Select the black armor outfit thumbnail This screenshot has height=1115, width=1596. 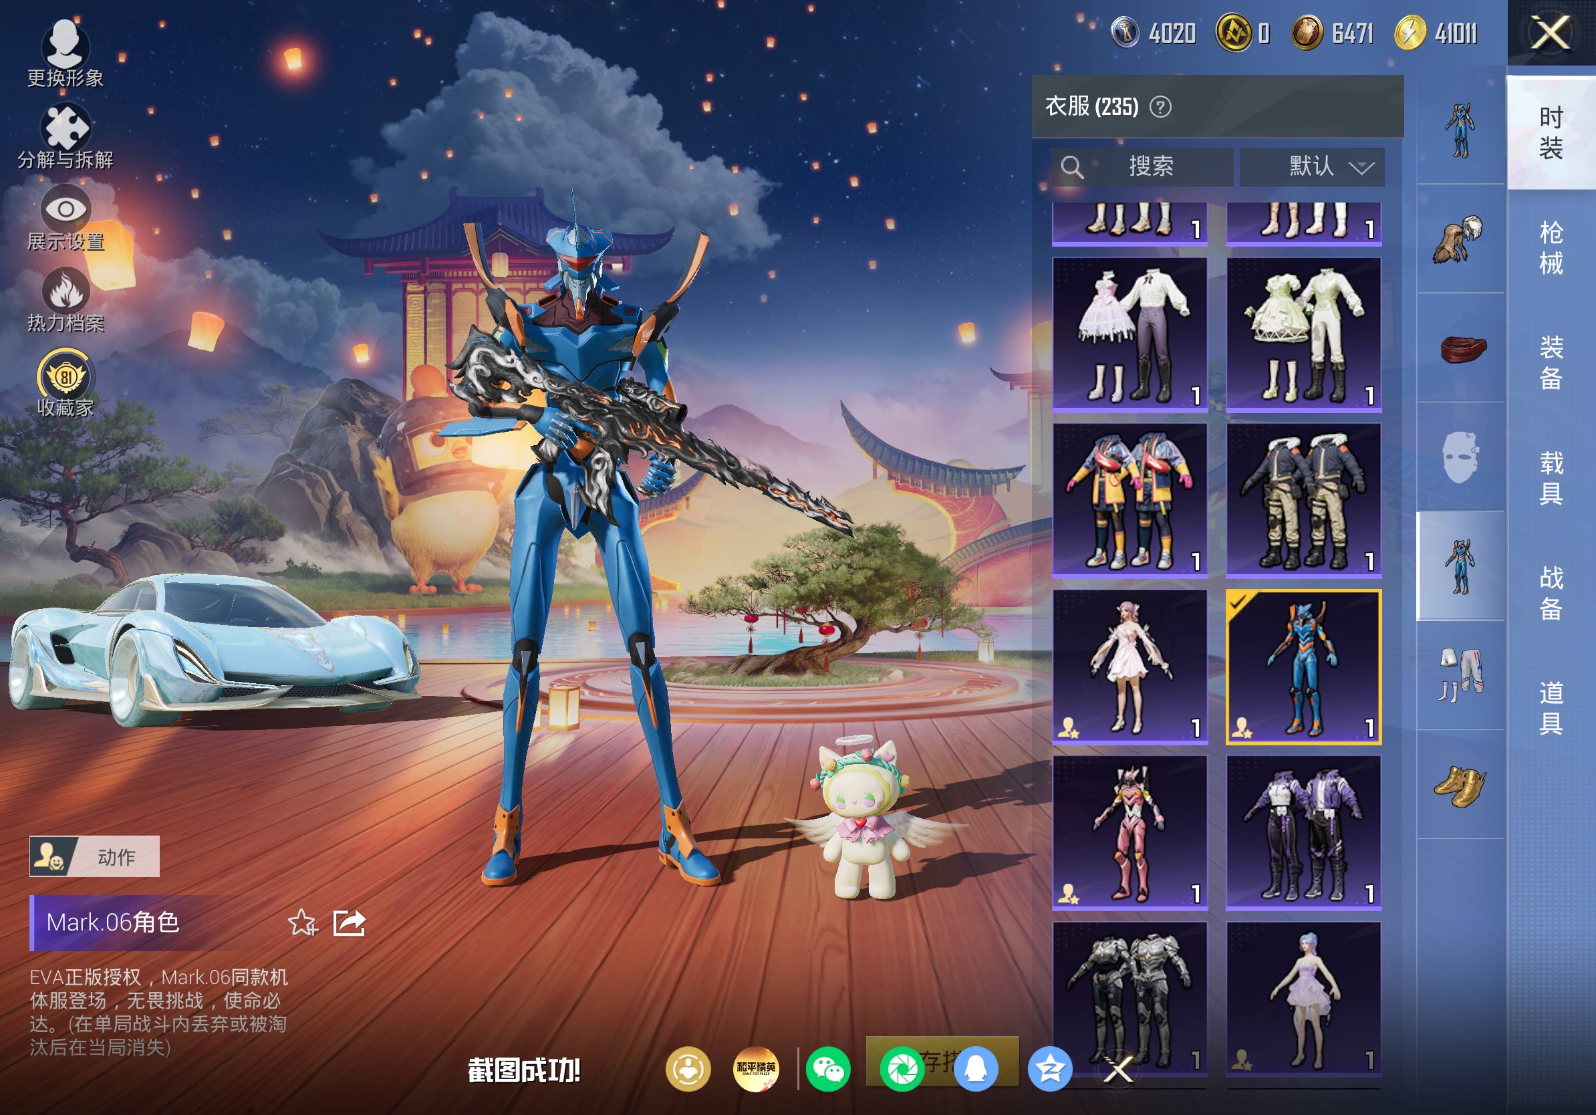(x=1129, y=999)
